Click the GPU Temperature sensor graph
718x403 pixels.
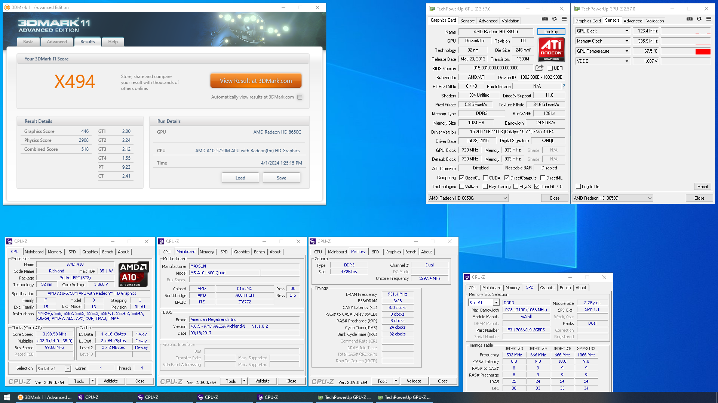click(x=686, y=51)
